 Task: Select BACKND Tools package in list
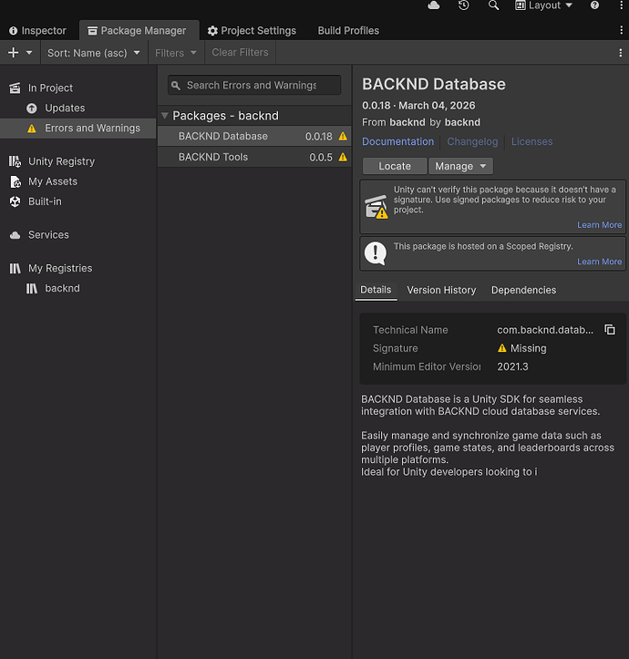click(213, 158)
